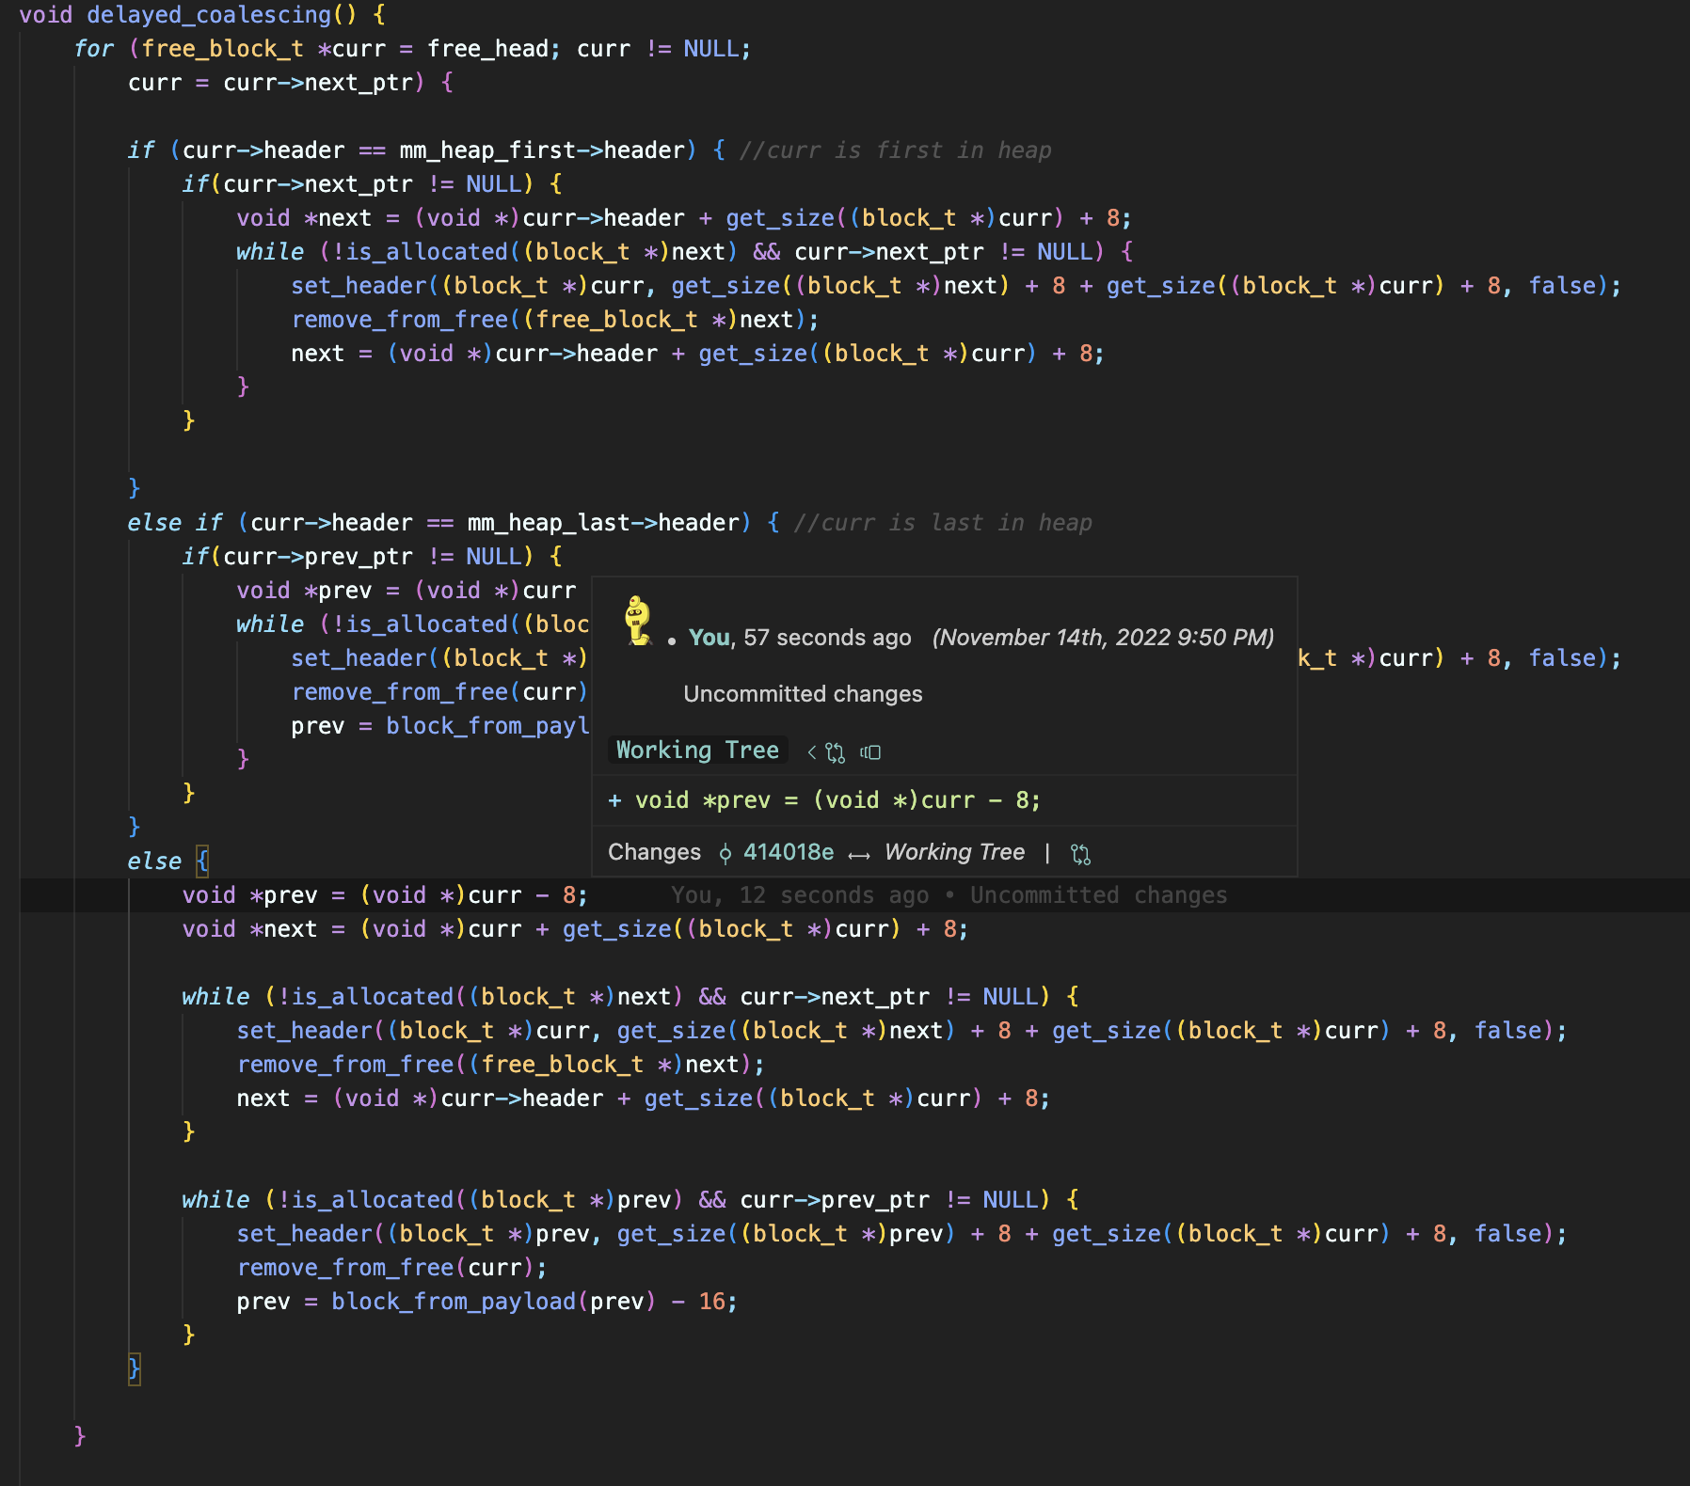Open the 414018e commit hash link
The image size is (1690, 1486).
(x=788, y=852)
